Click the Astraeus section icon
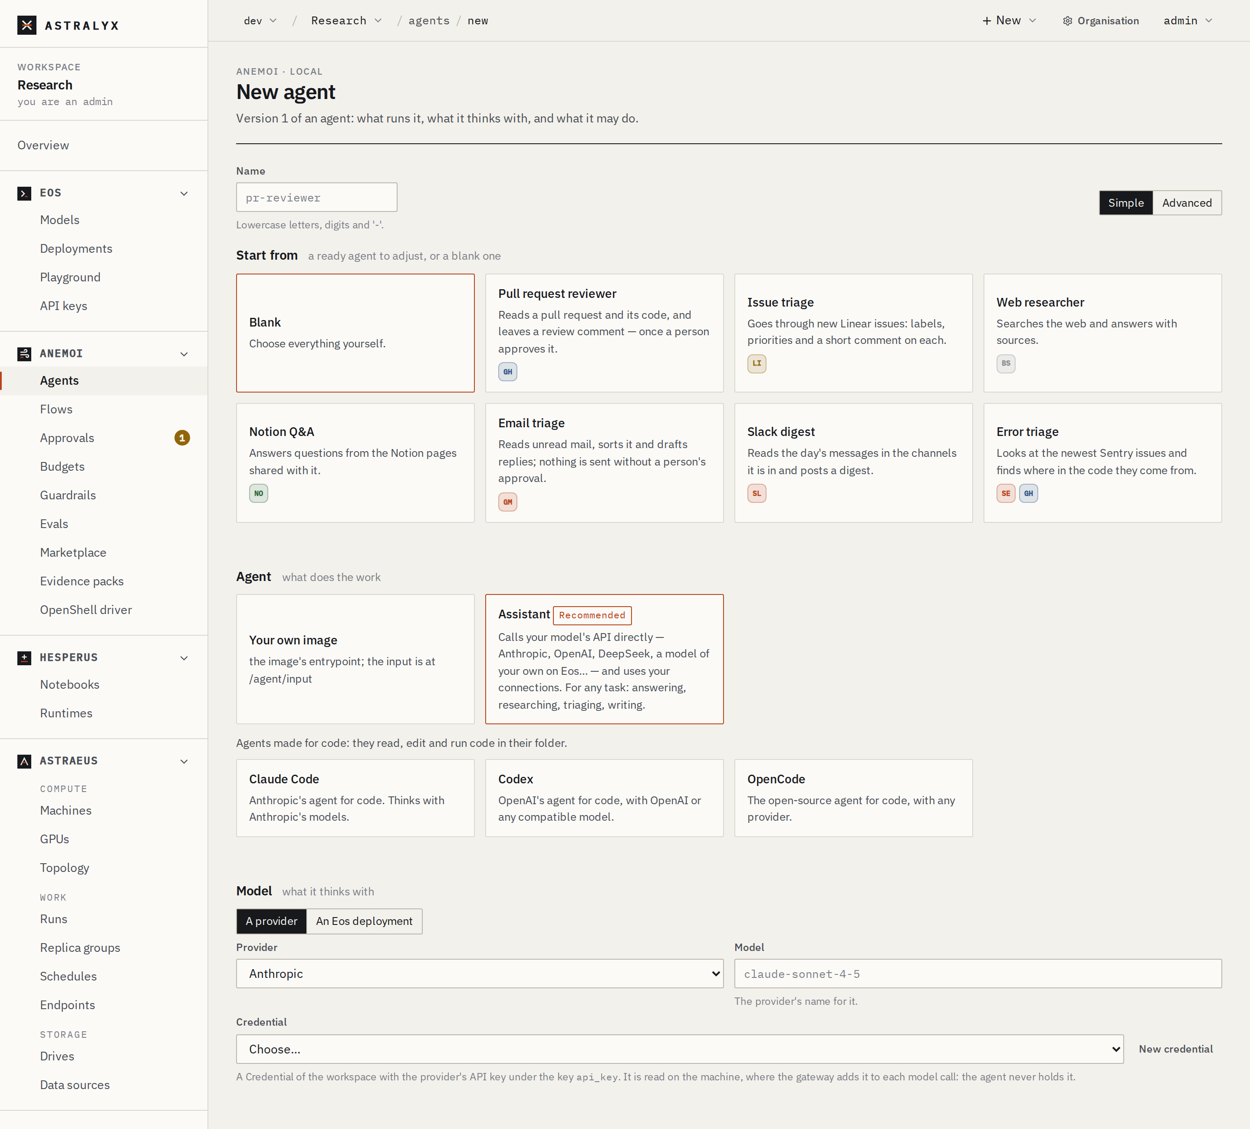 [x=24, y=761]
